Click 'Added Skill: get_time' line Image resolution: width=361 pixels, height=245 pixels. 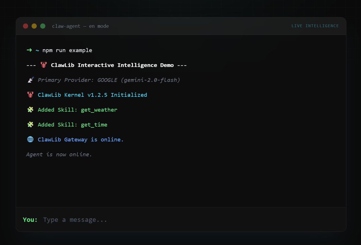coord(73,124)
